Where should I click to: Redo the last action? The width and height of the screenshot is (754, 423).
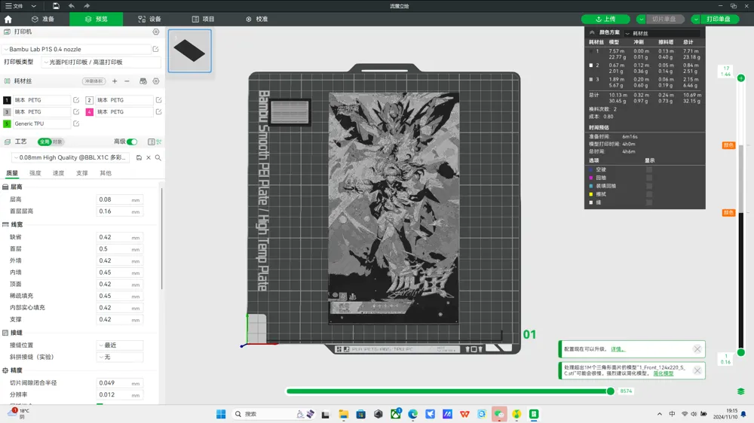pyautogui.click(x=87, y=6)
